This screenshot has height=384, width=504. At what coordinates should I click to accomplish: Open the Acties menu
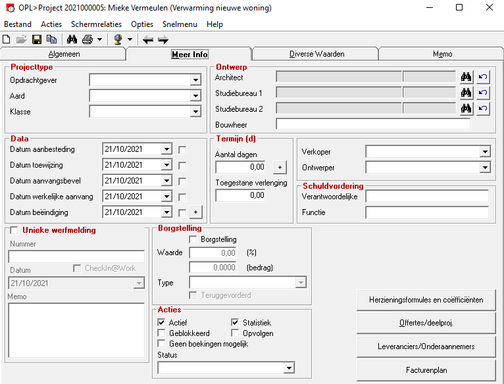51,24
